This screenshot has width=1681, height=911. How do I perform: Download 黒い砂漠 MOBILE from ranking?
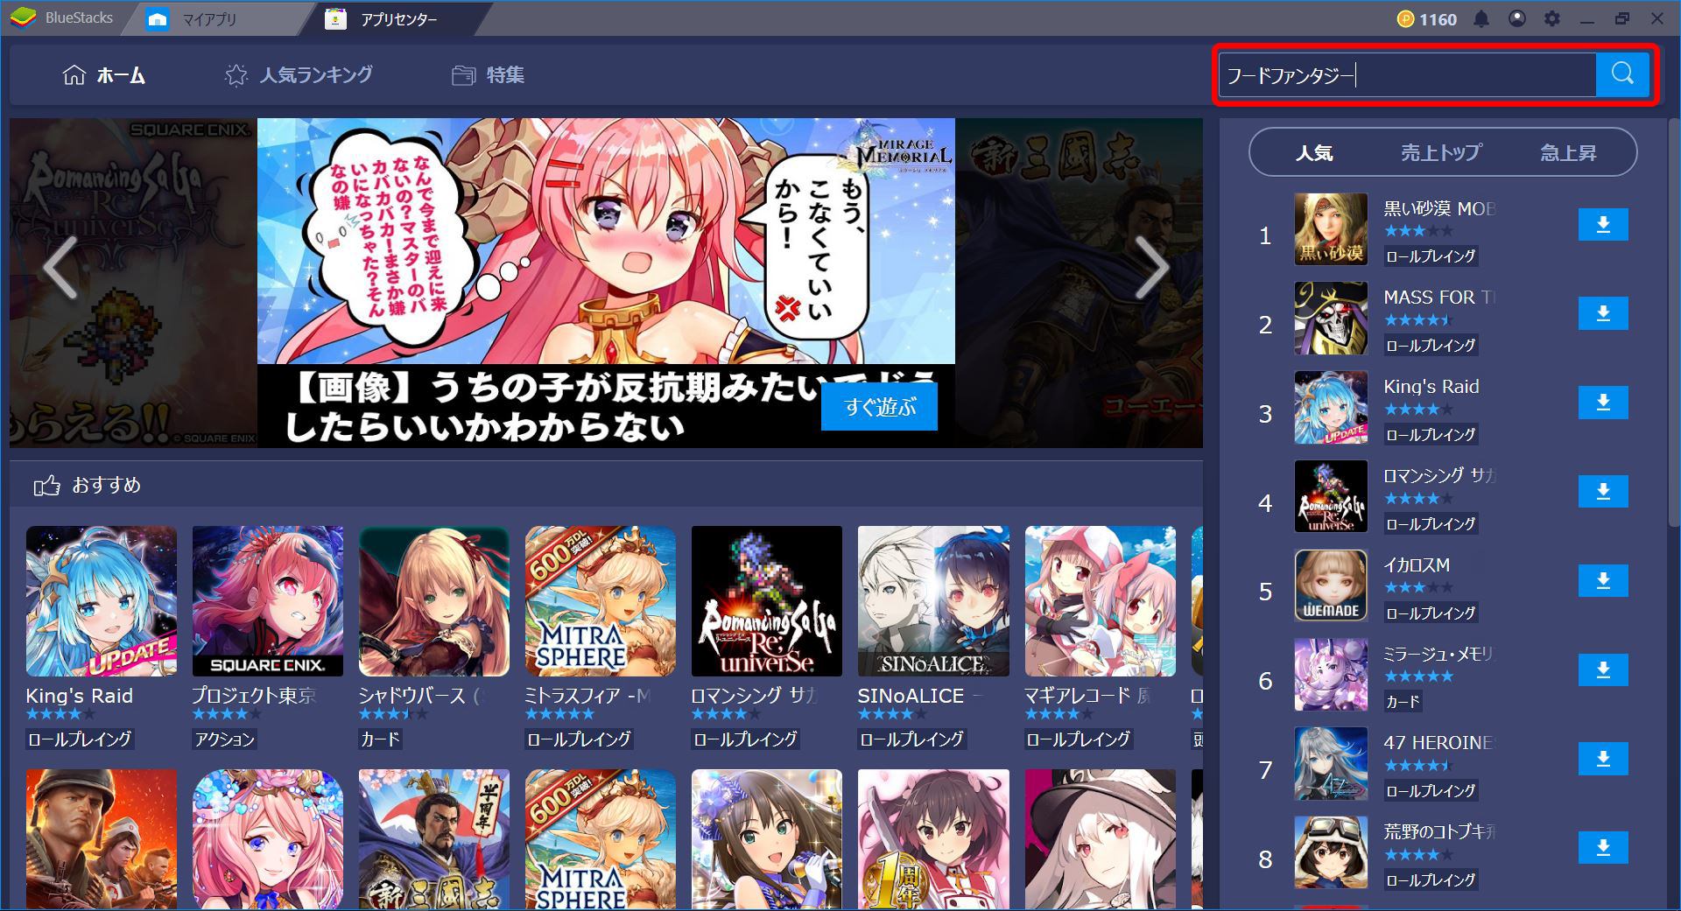tap(1603, 225)
